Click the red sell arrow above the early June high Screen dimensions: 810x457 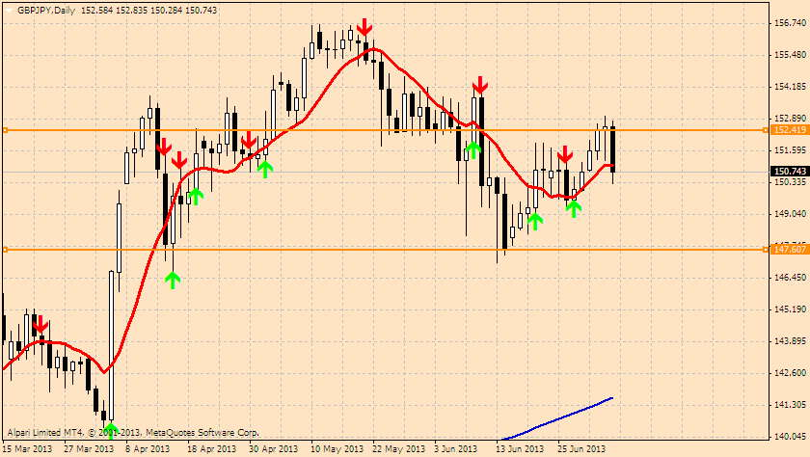point(480,85)
